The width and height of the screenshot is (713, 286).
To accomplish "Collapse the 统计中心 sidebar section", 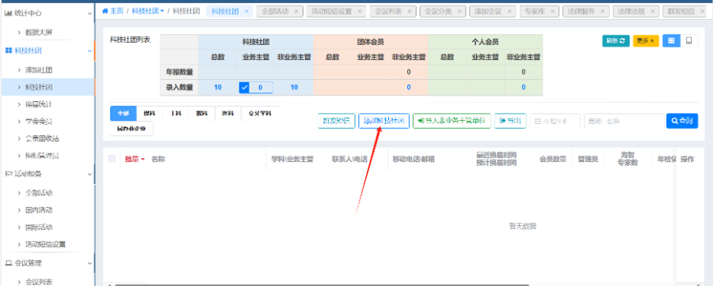I will click(x=90, y=13).
